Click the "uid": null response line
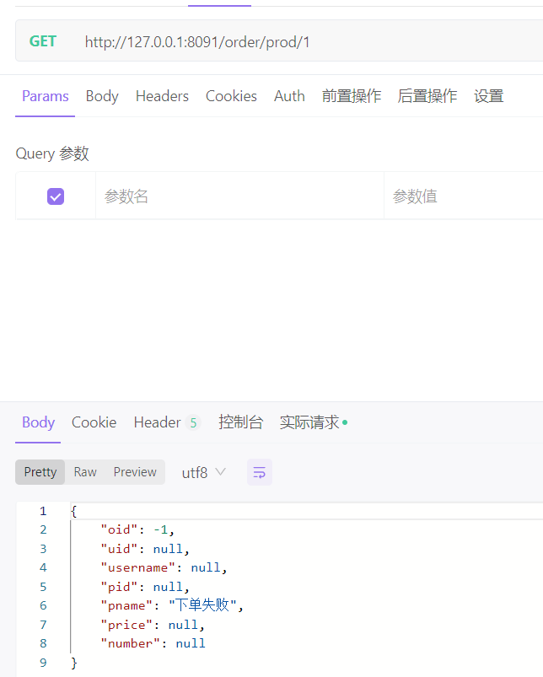The width and height of the screenshot is (543, 677). (x=145, y=549)
